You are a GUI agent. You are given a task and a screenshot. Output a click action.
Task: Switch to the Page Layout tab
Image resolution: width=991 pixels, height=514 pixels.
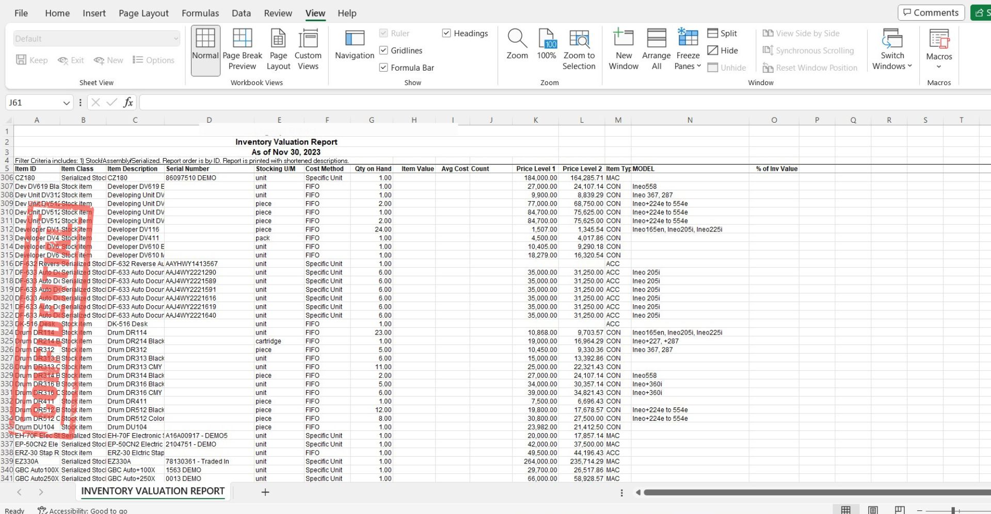tap(143, 13)
